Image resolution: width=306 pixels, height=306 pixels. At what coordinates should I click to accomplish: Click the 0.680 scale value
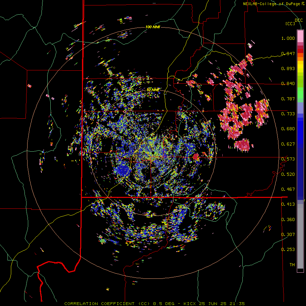tap(288, 129)
